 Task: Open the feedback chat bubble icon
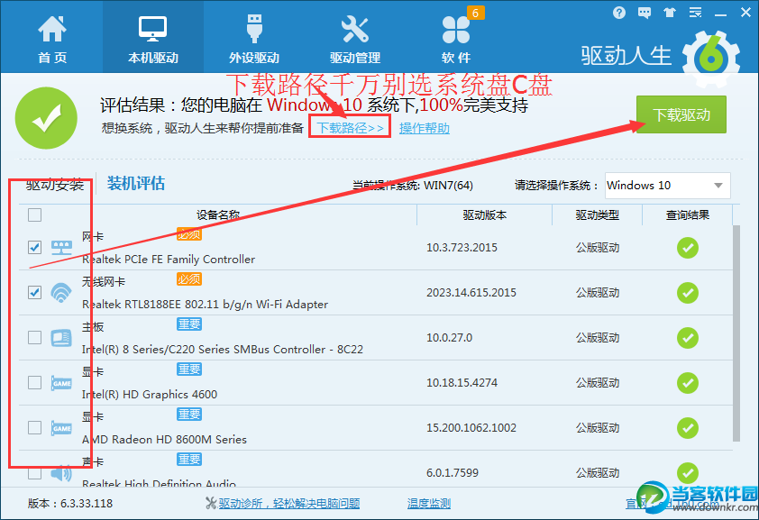pyautogui.click(x=645, y=13)
